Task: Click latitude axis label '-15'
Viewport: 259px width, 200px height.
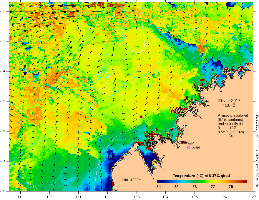Action: (3, 101)
